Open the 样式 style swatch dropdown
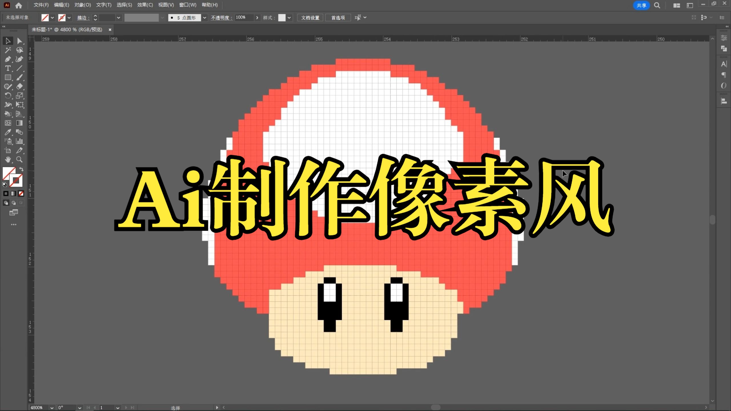The width and height of the screenshot is (731, 411). coord(289,18)
